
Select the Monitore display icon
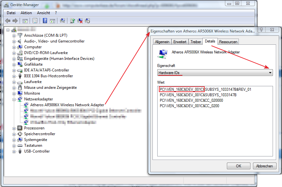(x=20, y=93)
